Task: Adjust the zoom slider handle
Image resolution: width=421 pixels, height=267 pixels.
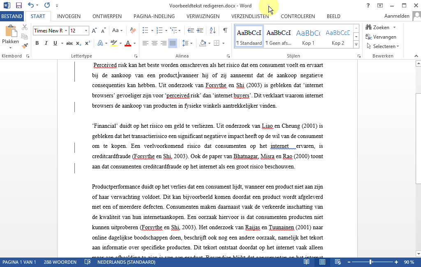Action: pos(370,262)
